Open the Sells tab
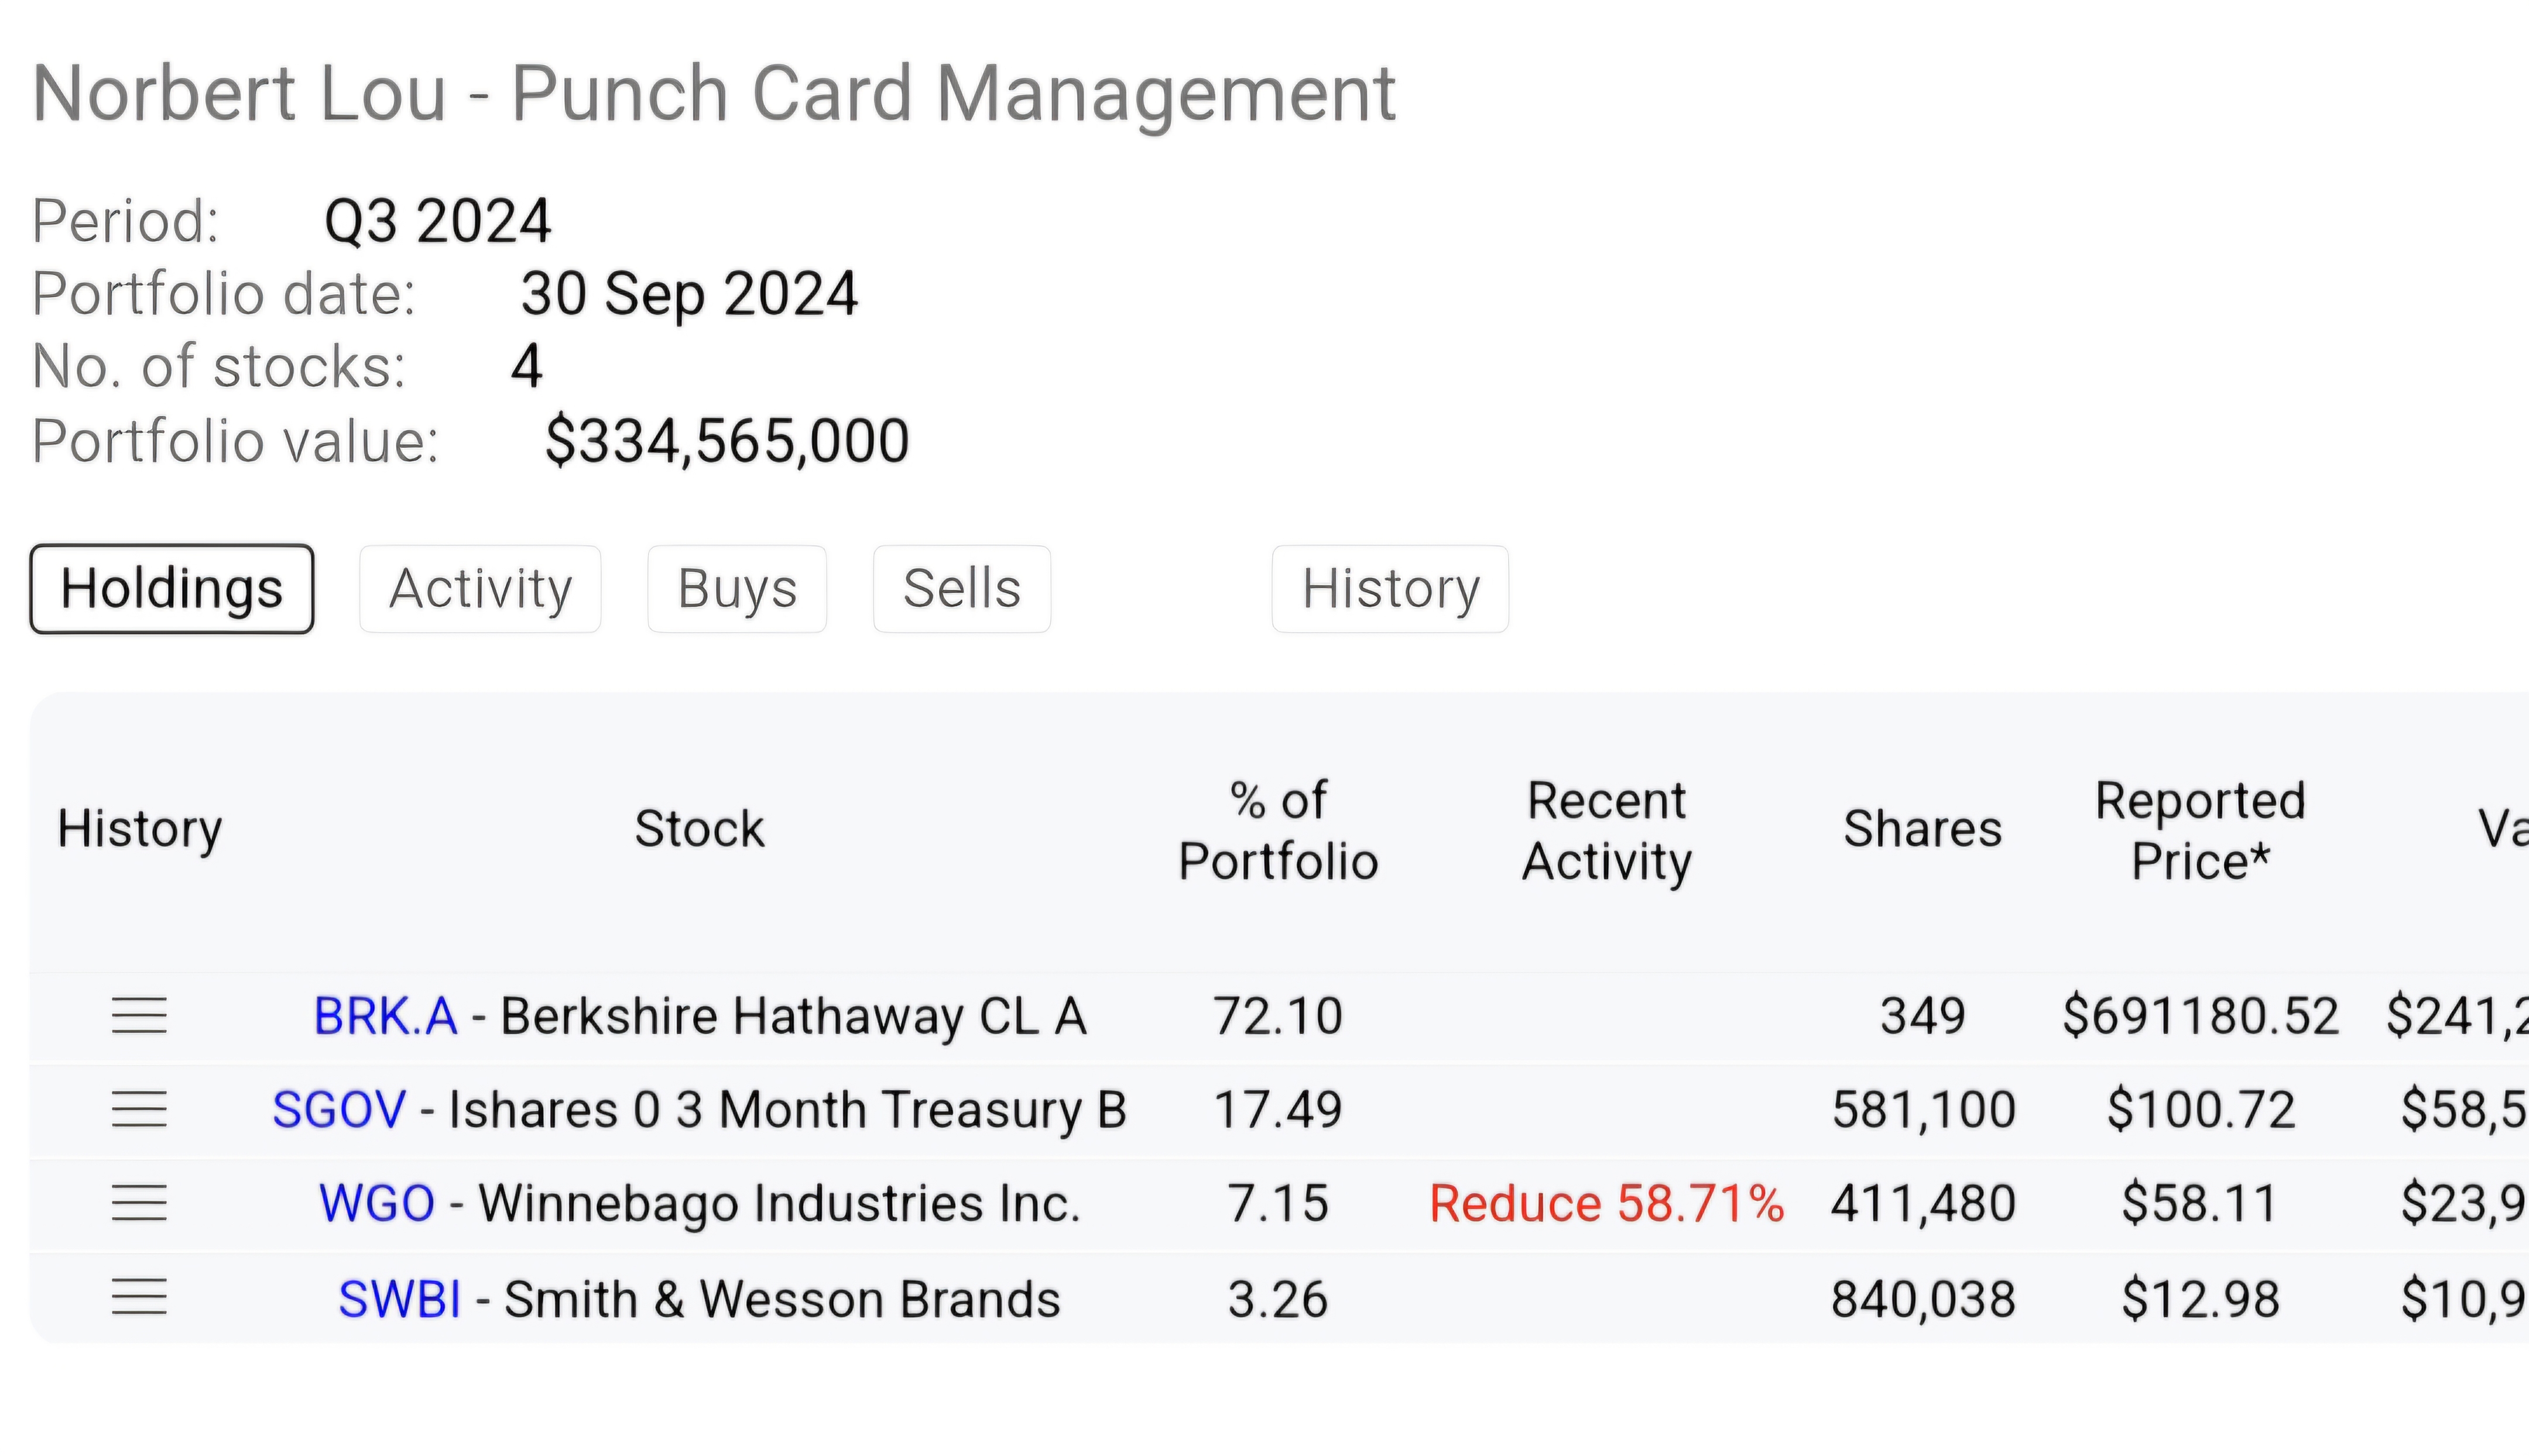 pyautogui.click(x=961, y=589)
